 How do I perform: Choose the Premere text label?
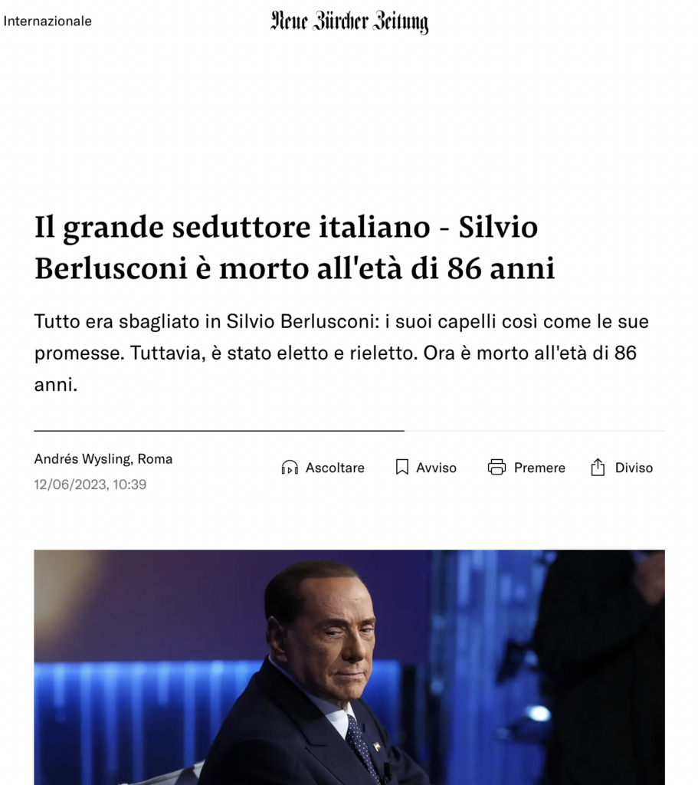click(539, 468)
